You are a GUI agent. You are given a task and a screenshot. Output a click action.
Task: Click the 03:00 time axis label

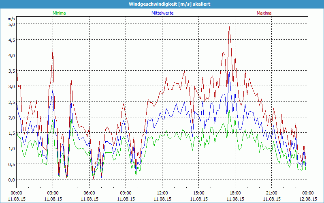click(x=53, y=193)
